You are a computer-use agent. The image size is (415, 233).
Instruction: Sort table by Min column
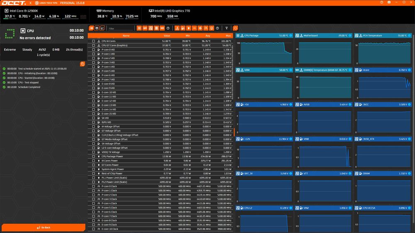tap(188, 35)
